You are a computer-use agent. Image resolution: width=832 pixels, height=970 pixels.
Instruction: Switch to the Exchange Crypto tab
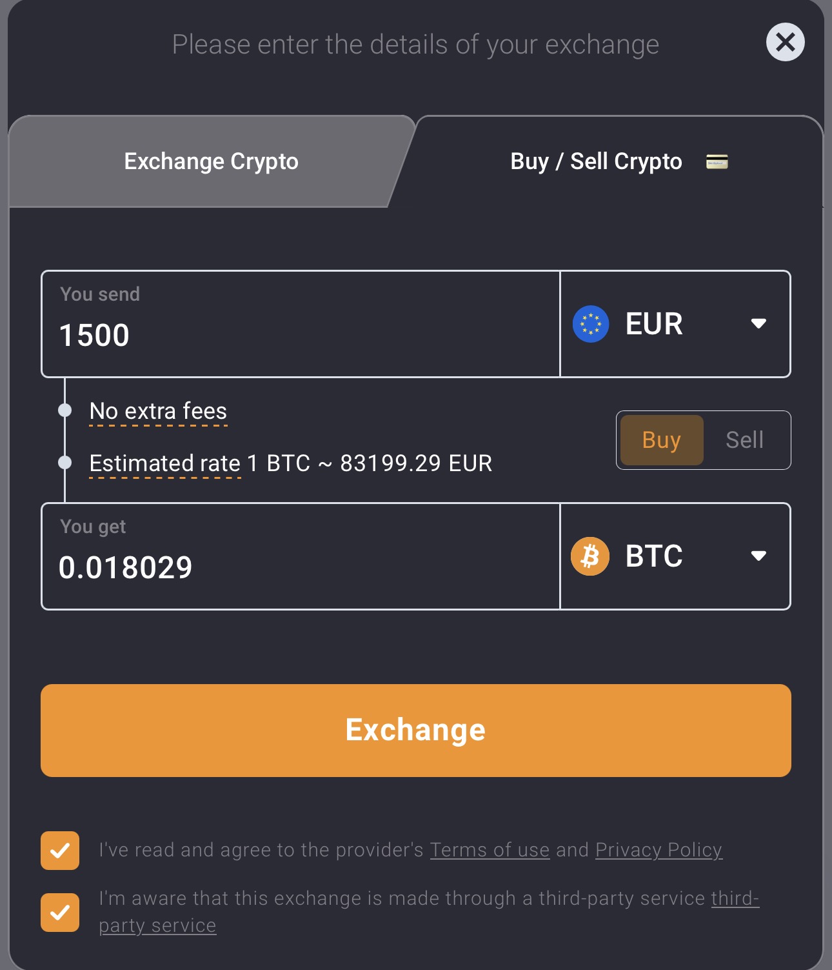[x=211, y=161]
